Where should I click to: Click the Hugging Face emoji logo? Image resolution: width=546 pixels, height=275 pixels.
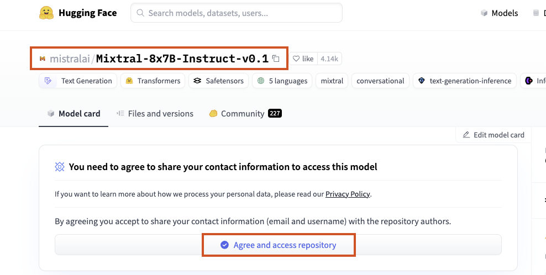46,13
